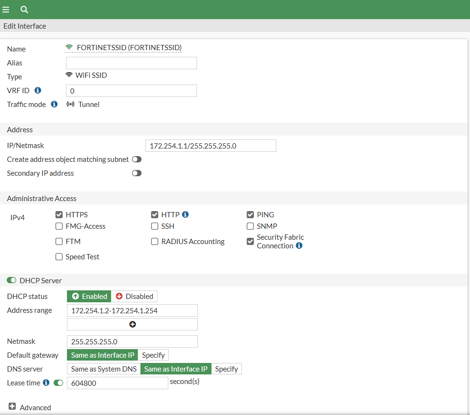This screenshot has width=470, height=415.
Task: Click the green WiFi icon beside FORTINETSSID
Action: [69, 47]
